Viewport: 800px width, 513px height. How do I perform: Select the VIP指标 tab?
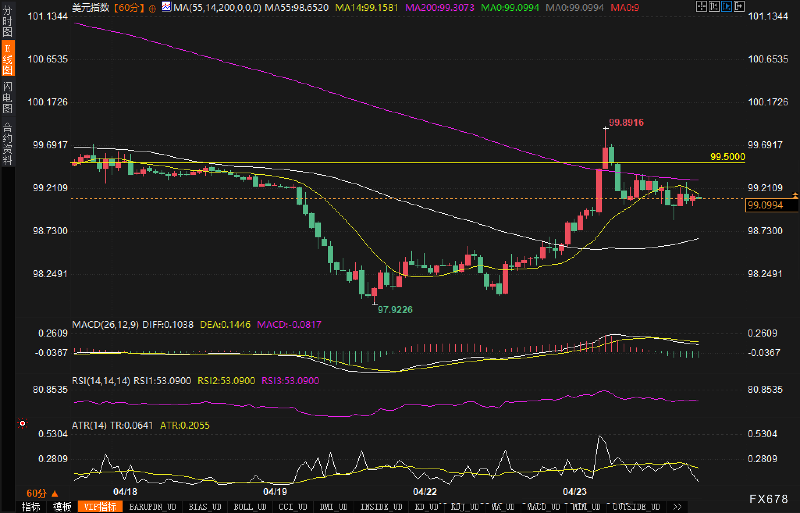(100, 507)
